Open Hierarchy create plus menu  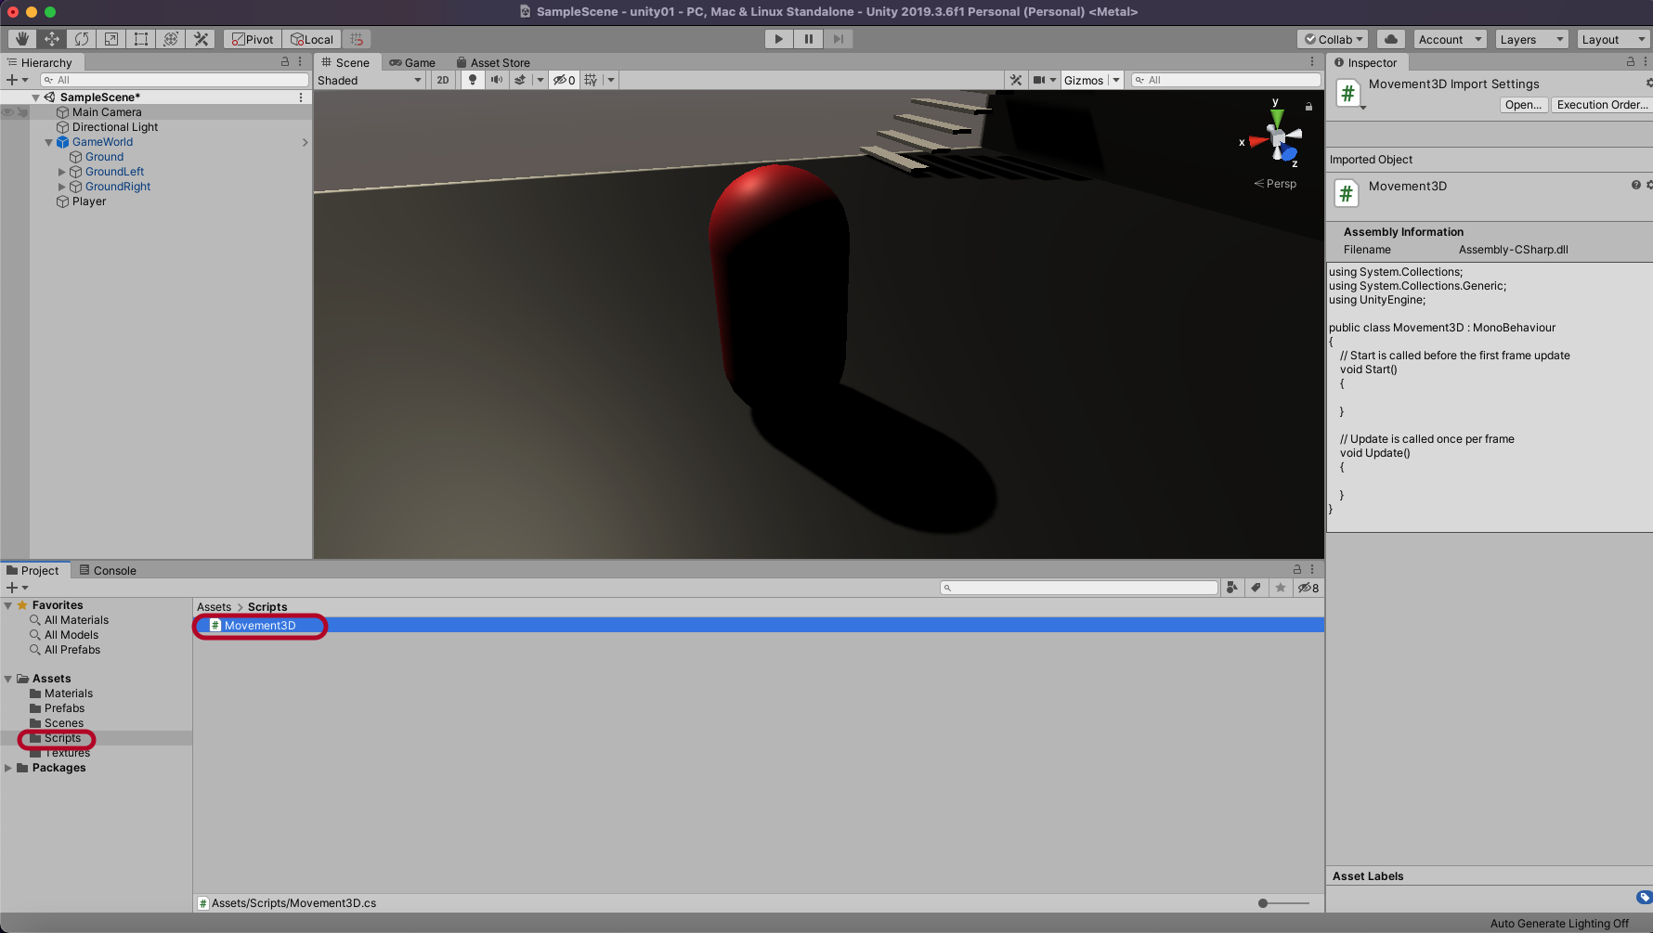pyautogui.click(x=17, y=80)
